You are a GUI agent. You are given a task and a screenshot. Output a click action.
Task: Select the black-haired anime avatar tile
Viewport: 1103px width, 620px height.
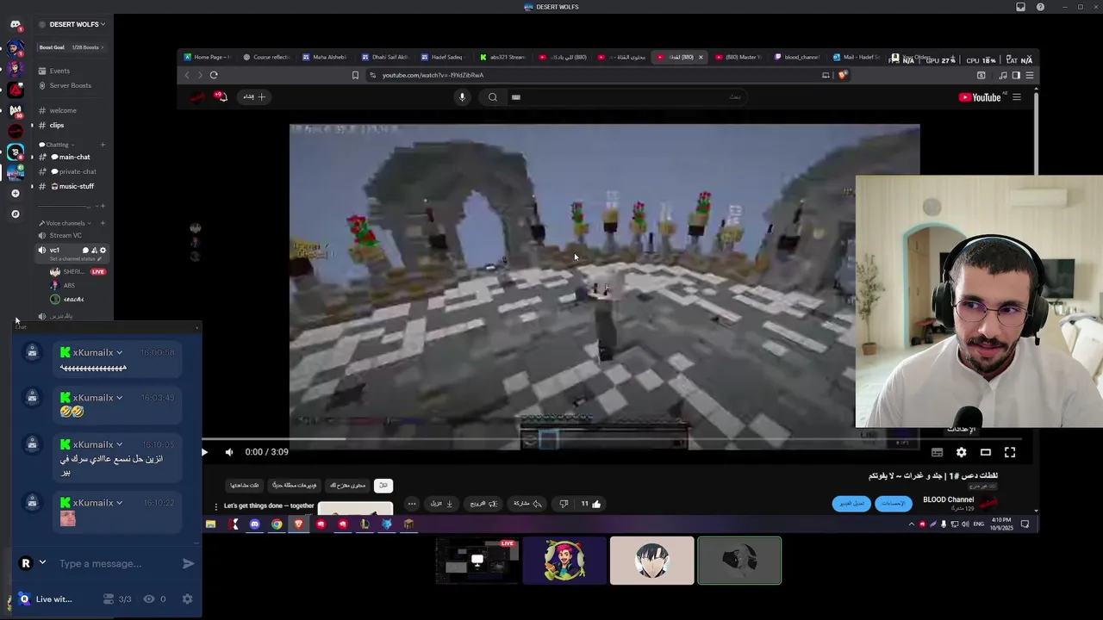pyautogui.click(x=651, y=561)
